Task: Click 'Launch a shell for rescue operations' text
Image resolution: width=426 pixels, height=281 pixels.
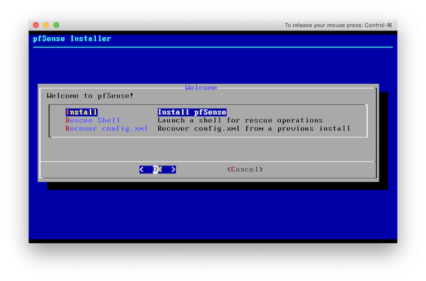Action: click(x=240, y=120)
